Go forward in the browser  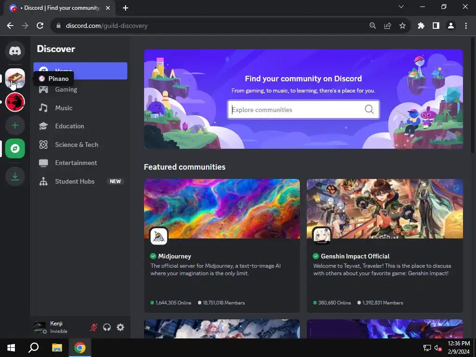point(25,26)
